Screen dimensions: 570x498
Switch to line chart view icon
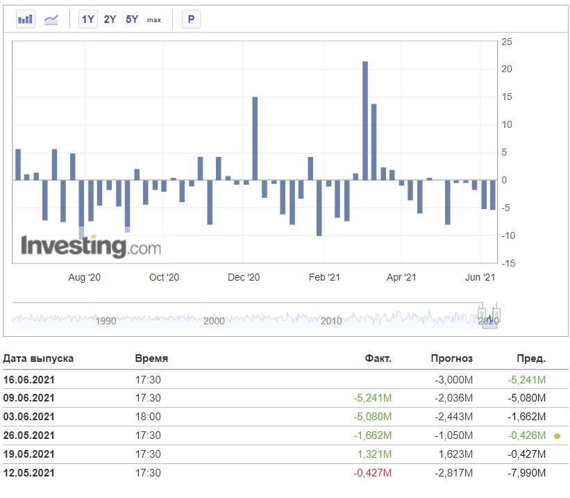point(51,19)
